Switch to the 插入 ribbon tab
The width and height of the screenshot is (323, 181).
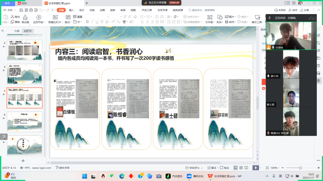point(72,10)
